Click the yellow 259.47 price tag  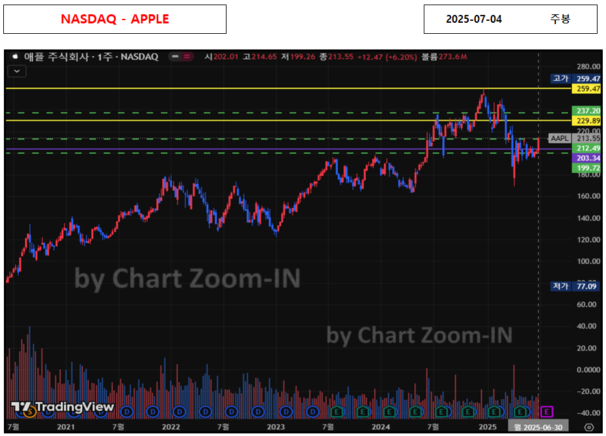point(586,89)
